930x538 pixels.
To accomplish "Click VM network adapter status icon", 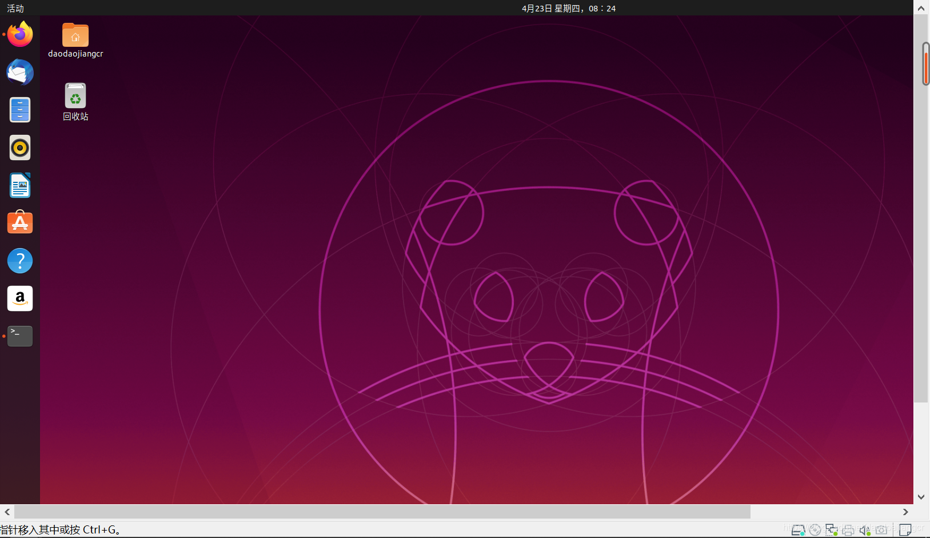I will [832, 530].
